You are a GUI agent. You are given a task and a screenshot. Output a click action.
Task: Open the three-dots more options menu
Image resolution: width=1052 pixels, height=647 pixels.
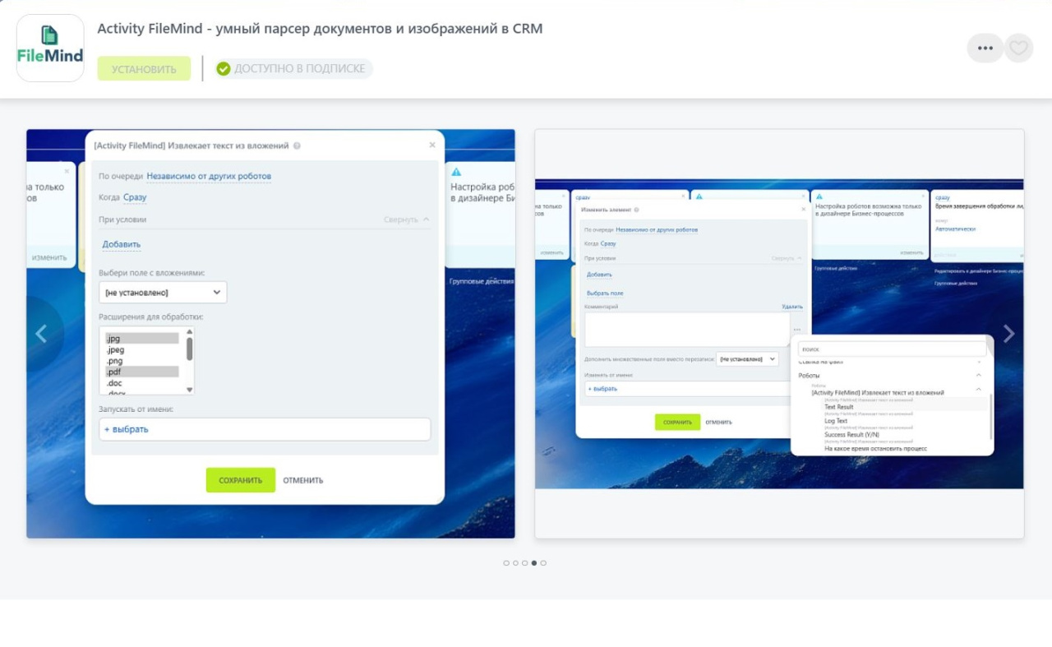coord(985,49)
